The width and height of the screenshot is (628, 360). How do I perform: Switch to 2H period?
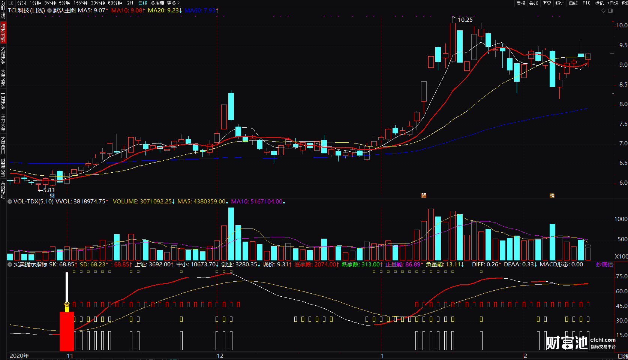coord(130,3)
